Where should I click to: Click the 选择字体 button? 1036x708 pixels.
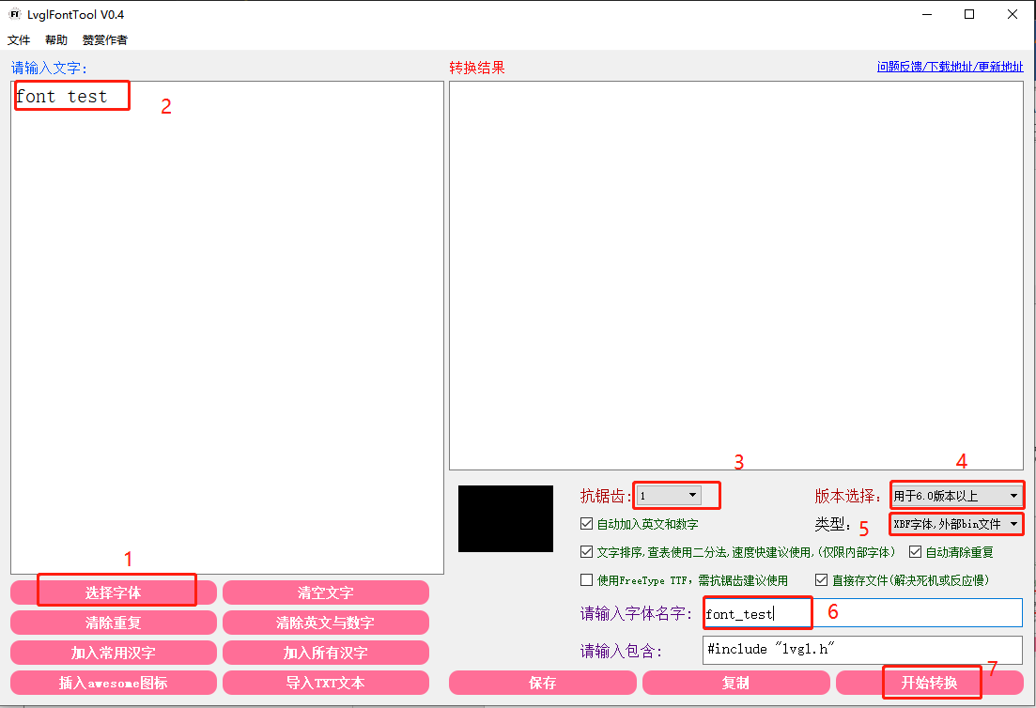[x=114, y=593]
